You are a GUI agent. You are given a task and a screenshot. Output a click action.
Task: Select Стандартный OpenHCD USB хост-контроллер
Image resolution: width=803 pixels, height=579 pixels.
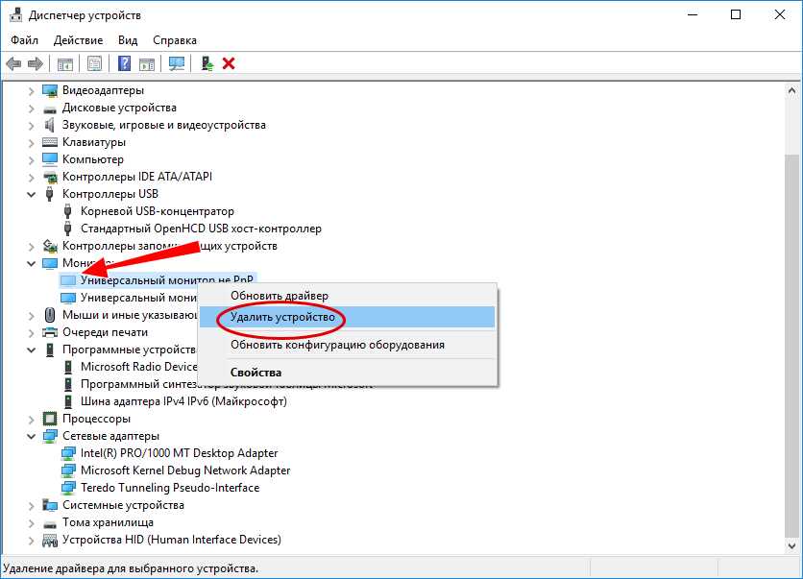[x=201, y=229]
